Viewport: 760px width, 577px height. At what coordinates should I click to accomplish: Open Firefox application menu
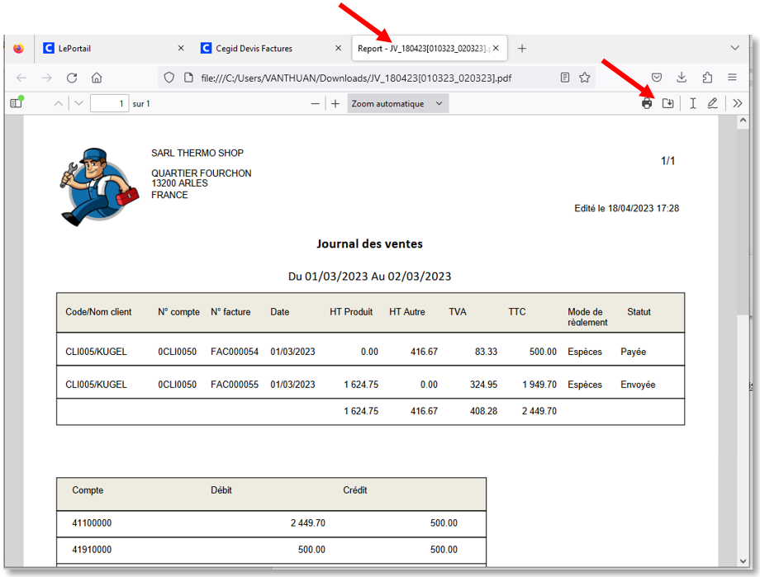[x=732, y=77]
